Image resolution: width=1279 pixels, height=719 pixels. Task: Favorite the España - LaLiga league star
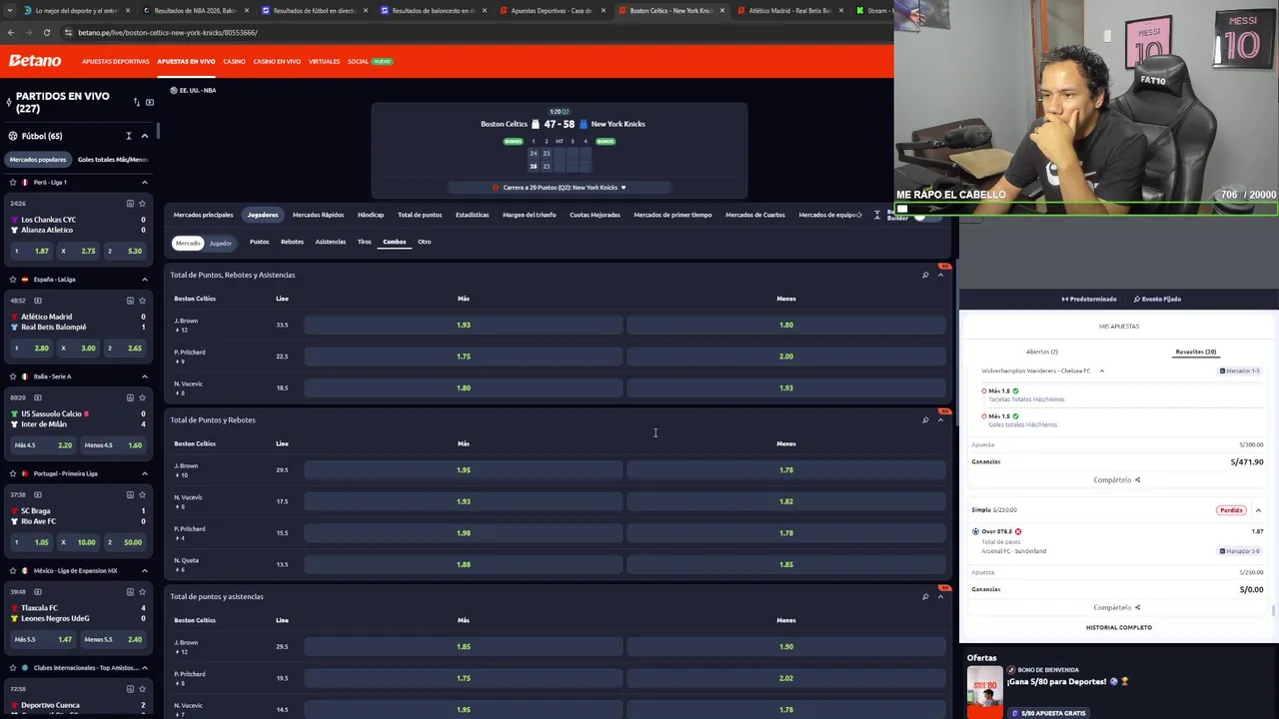pyautogui.click(x=13, y=280)
